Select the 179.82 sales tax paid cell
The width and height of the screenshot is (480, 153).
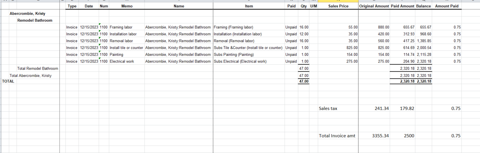(407, 109)
